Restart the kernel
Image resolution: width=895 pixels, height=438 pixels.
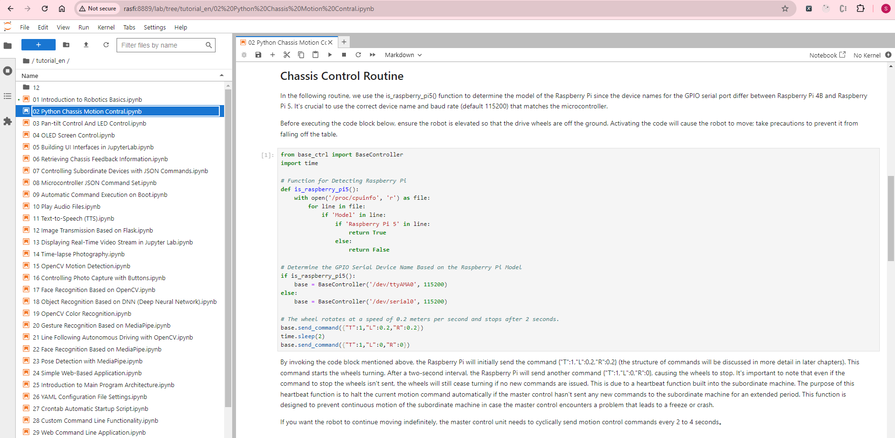358,55
